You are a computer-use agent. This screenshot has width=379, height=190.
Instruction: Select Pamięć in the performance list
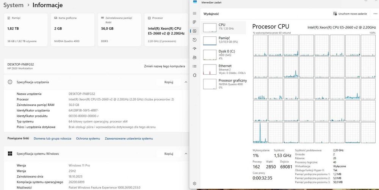click(224, 41)
